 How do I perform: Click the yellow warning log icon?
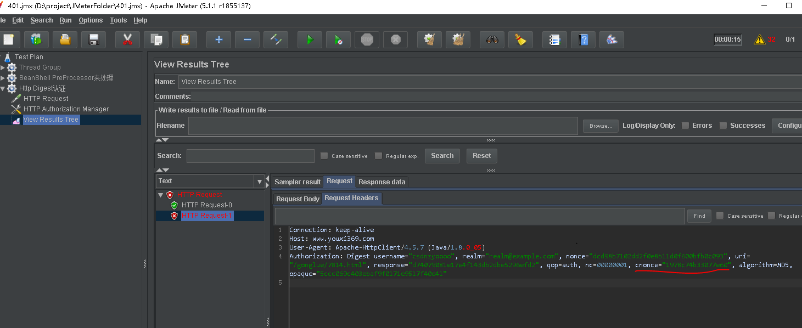(x=759, y=39)
